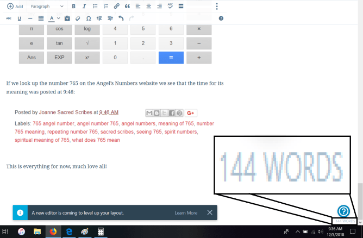Justify the paragraph text

click(x=41, y=18)
